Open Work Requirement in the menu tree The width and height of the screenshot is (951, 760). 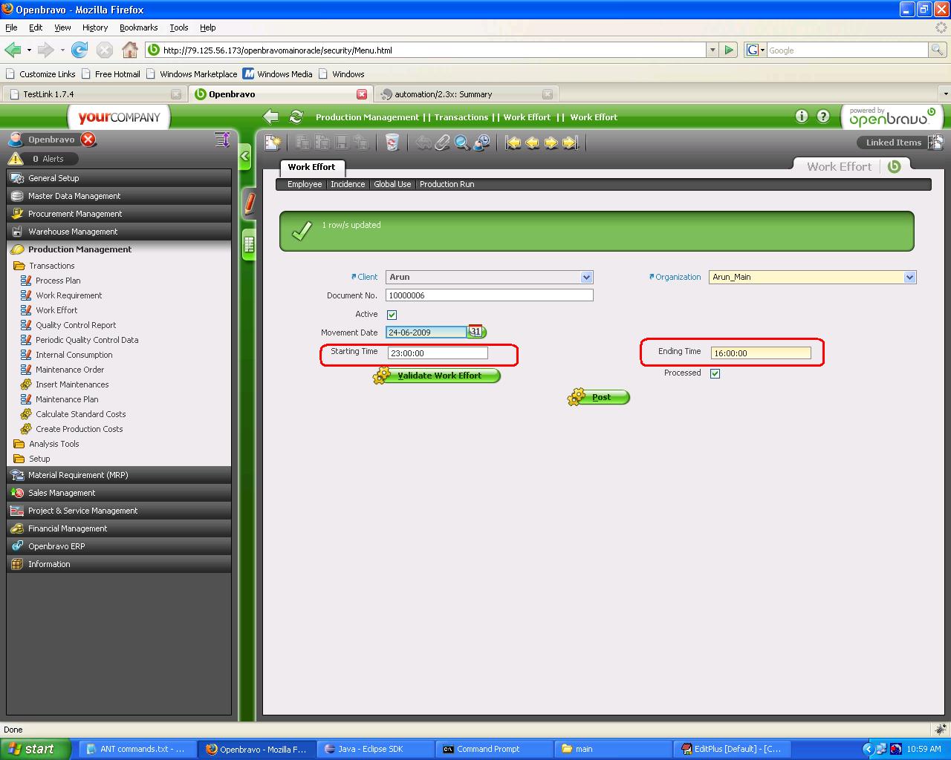coord(69,295)
